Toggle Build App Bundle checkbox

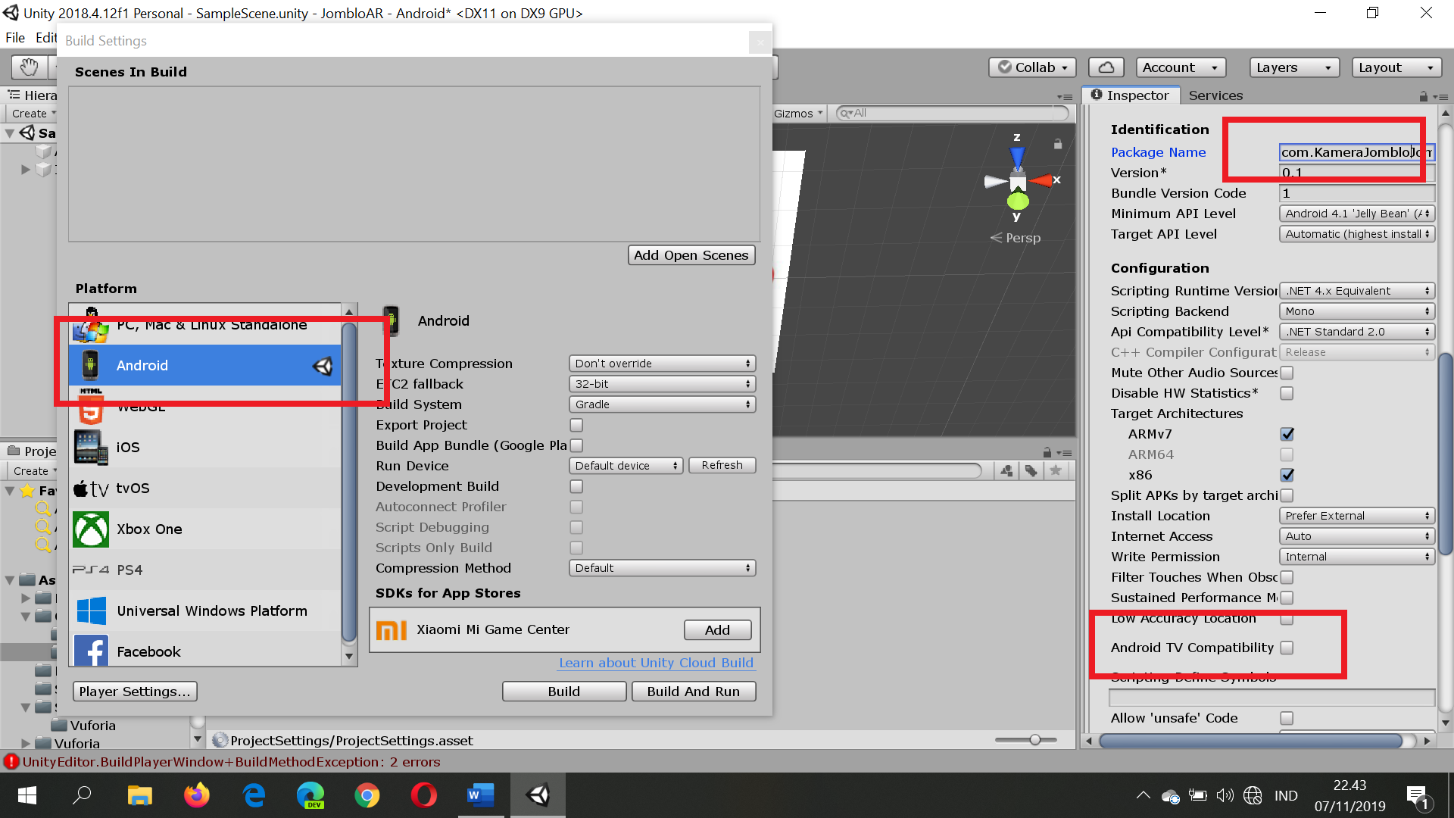(576, 445)
